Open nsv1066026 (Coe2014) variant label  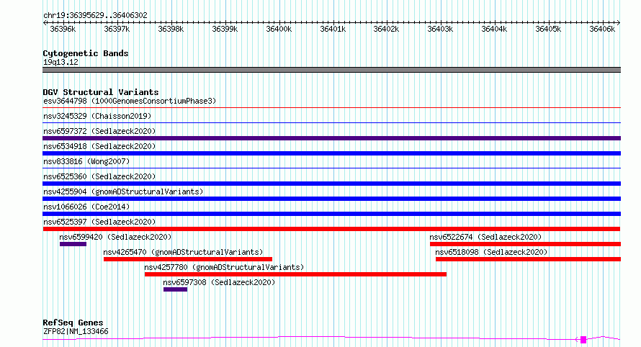86,207
